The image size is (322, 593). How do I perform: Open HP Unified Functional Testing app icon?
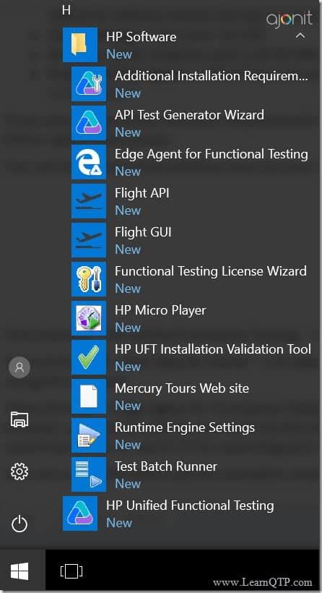click(x=80, y=513)
